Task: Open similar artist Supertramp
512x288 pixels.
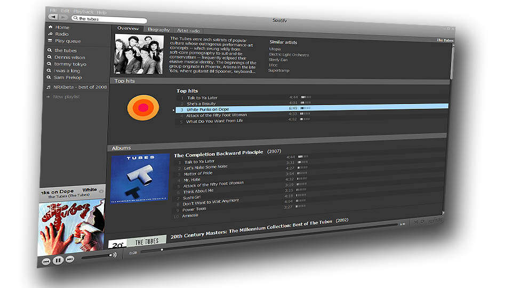Action: [278, 70]
